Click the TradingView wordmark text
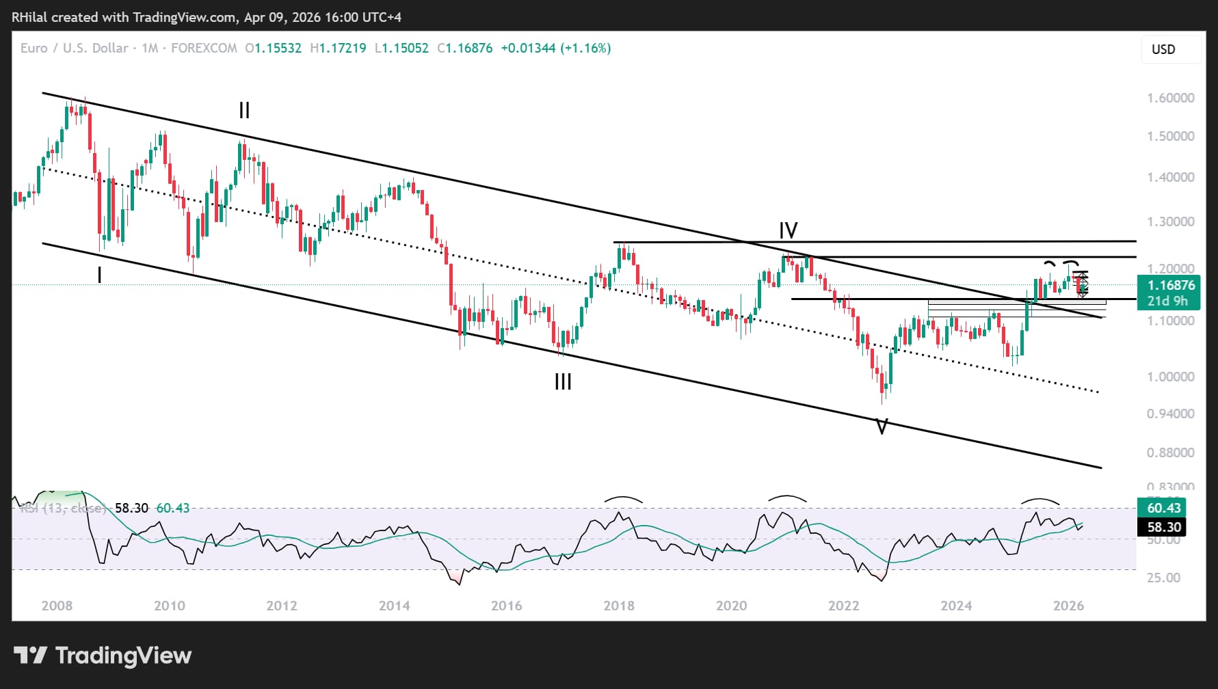 click(x=123, y=656)
